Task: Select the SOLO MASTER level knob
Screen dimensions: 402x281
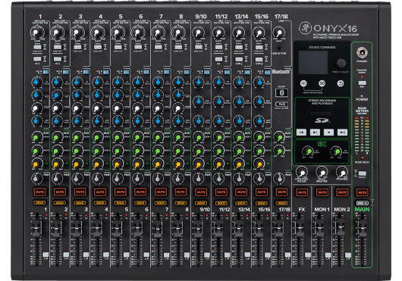Action: point(322,173)
